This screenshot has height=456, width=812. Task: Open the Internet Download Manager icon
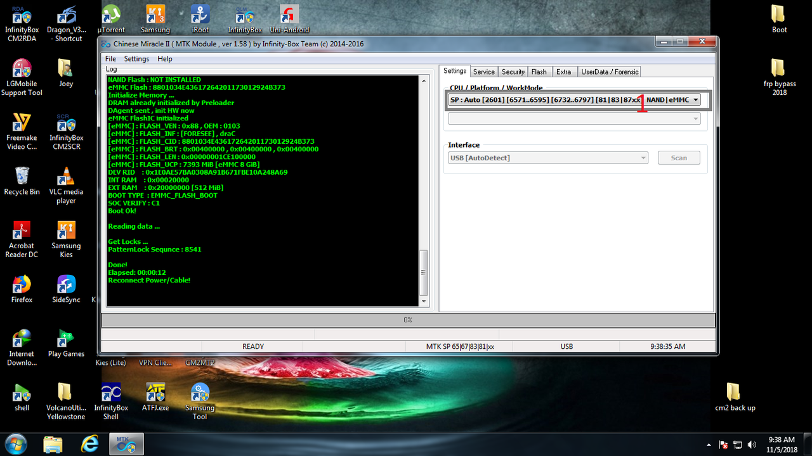(x=22, y=348)
